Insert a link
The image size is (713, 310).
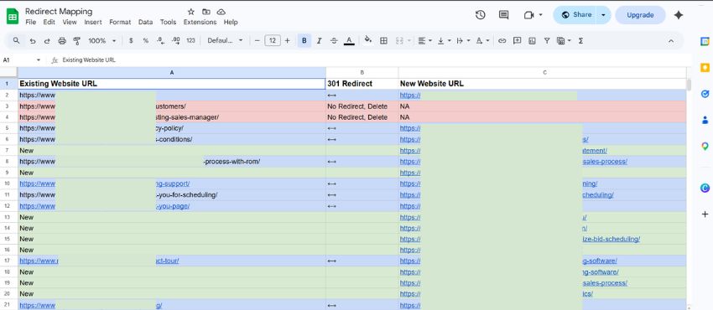pyautogui.click(x=502, y=41)
